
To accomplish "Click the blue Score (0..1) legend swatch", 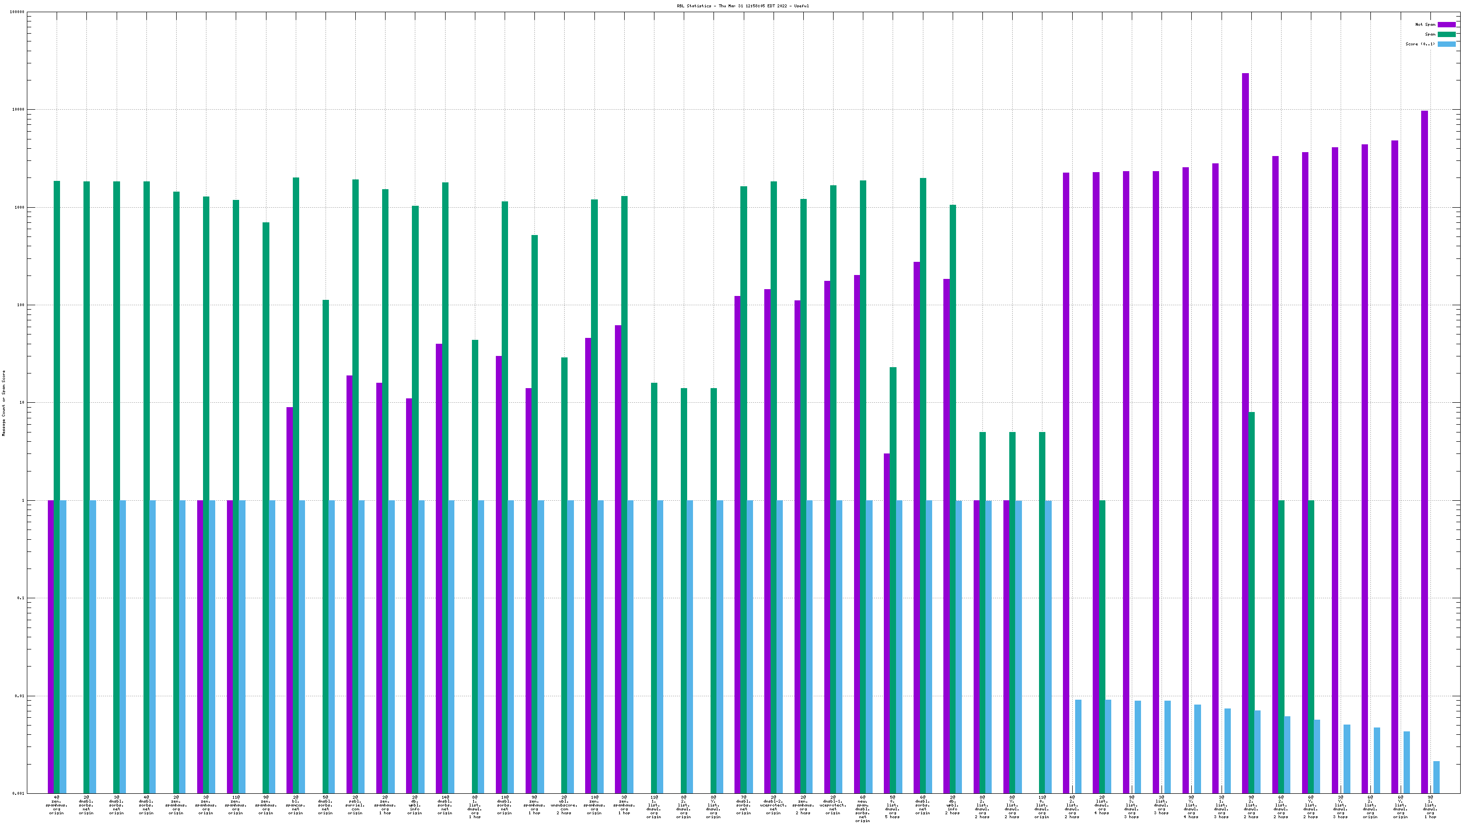I will tap(1447, 44).
